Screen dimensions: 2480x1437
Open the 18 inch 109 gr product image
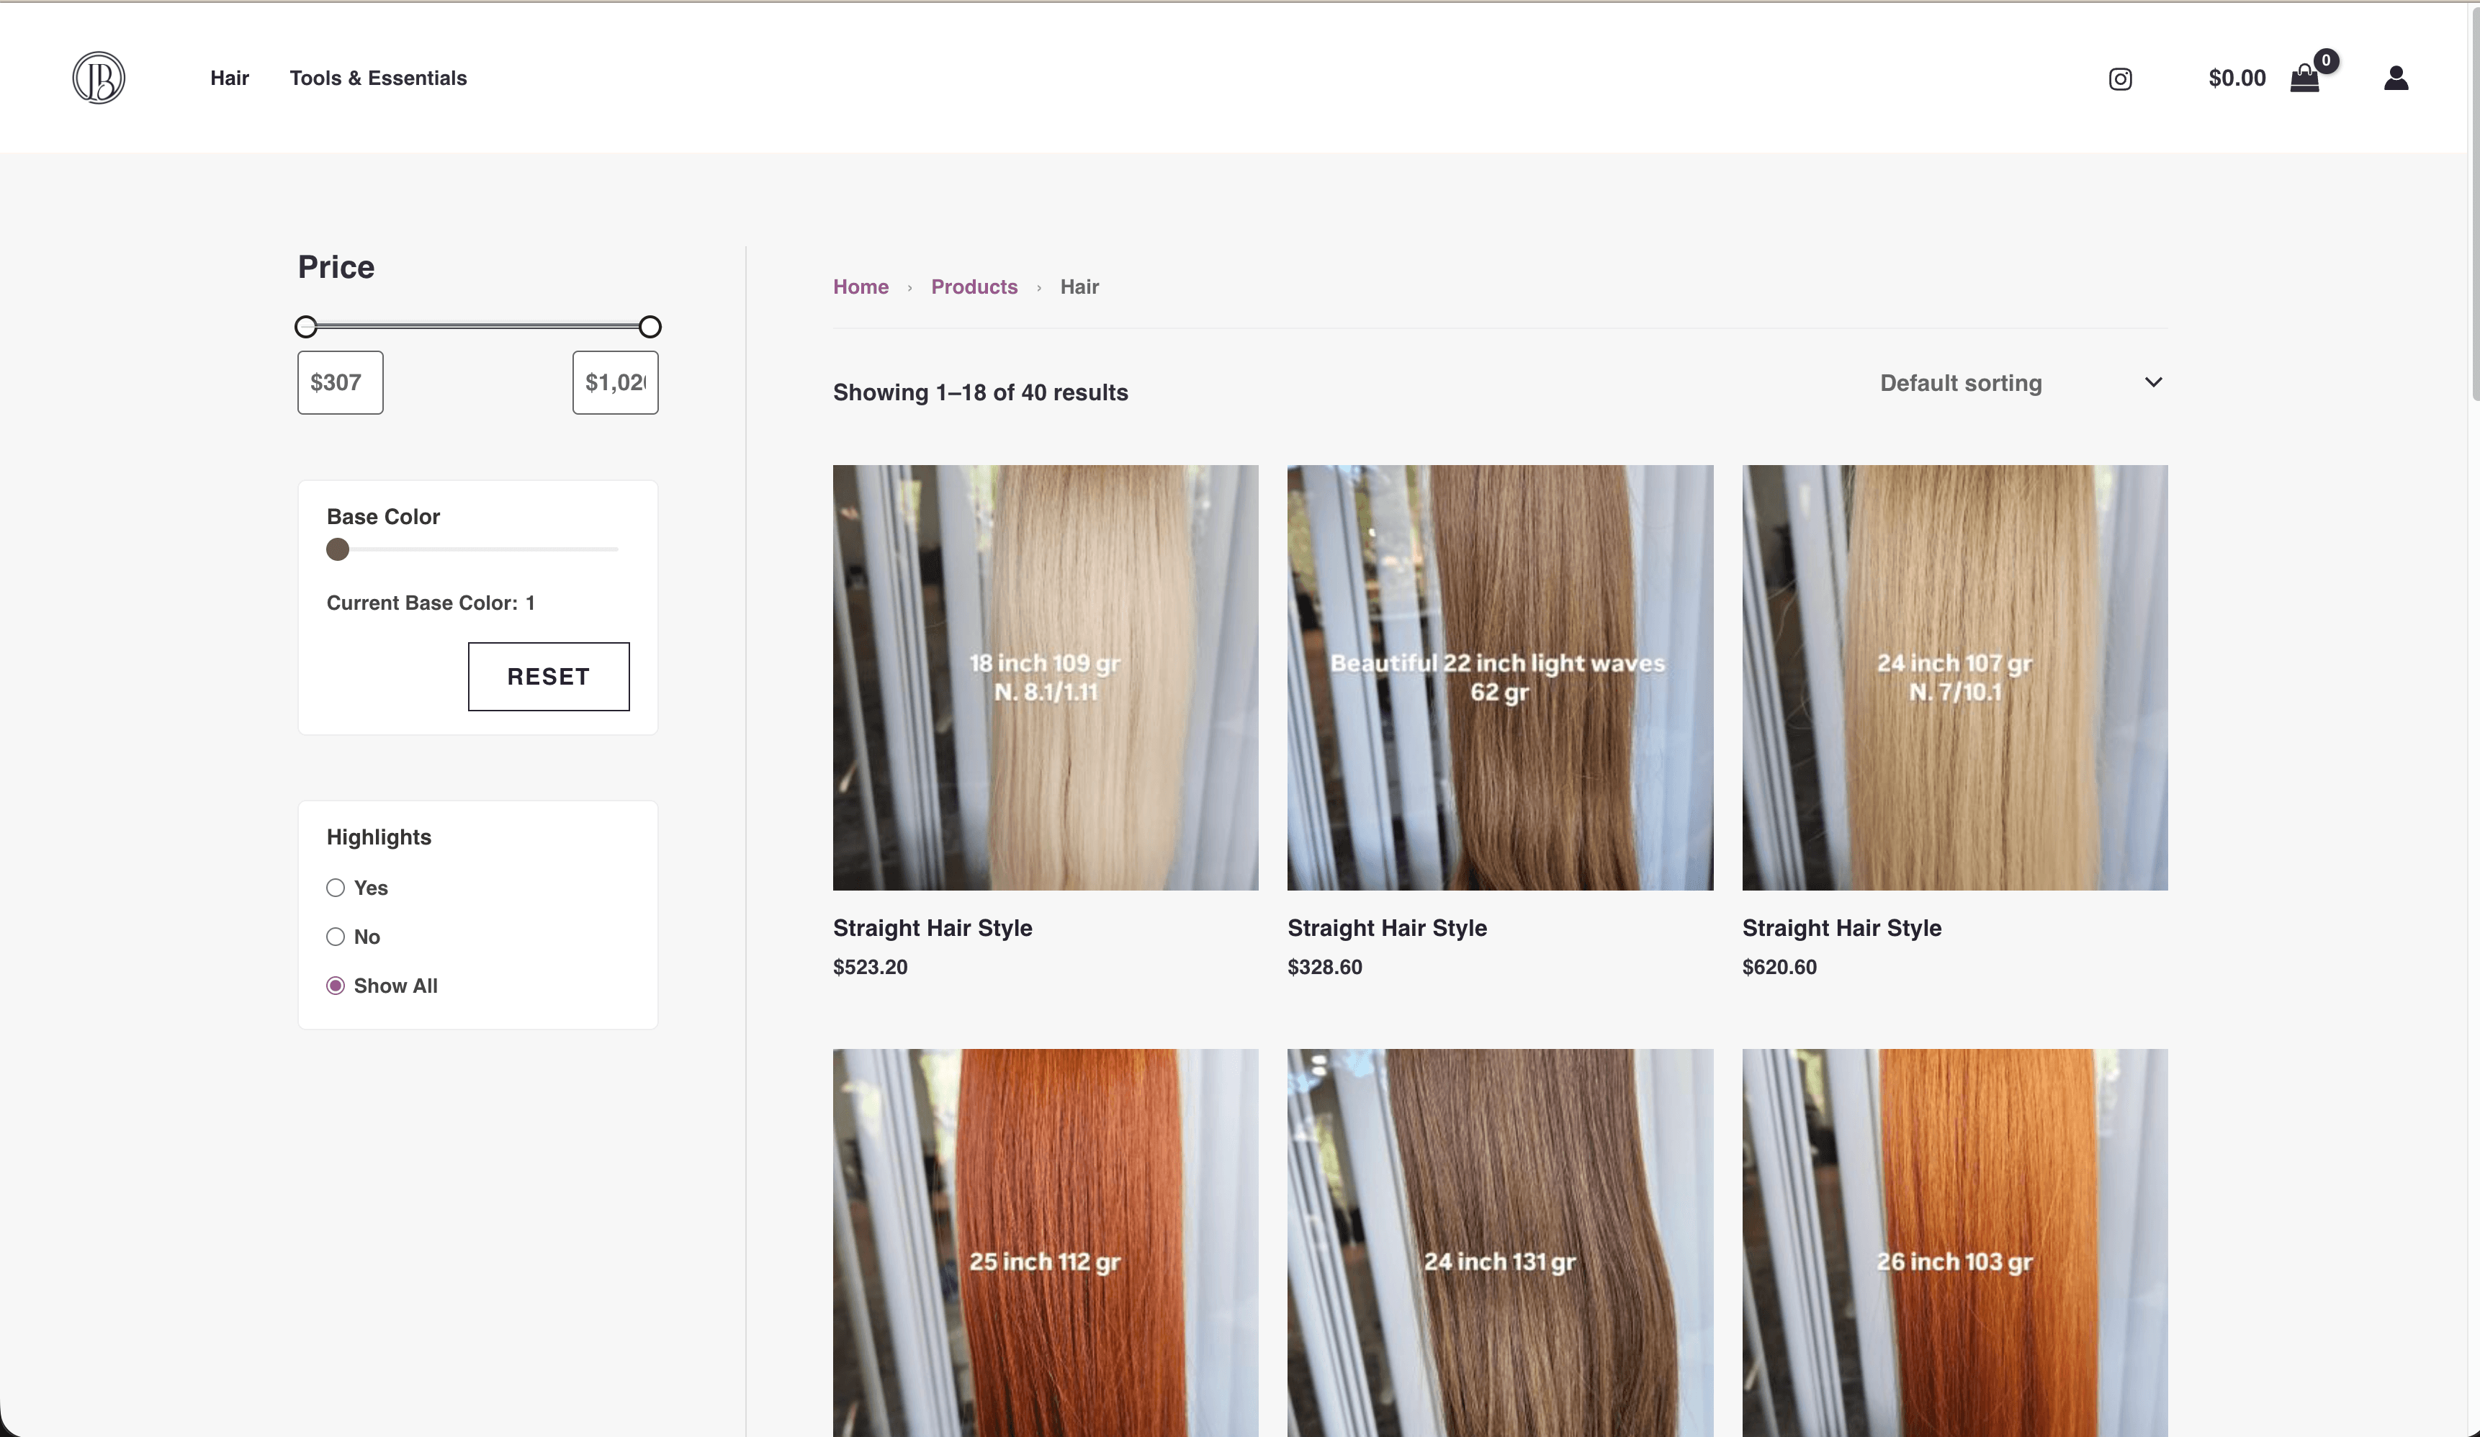pos(1045,677)
